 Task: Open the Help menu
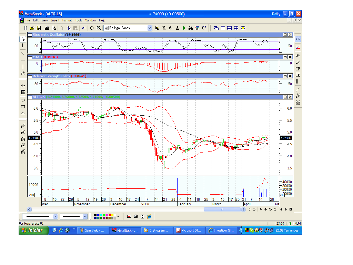coord(102,20)
